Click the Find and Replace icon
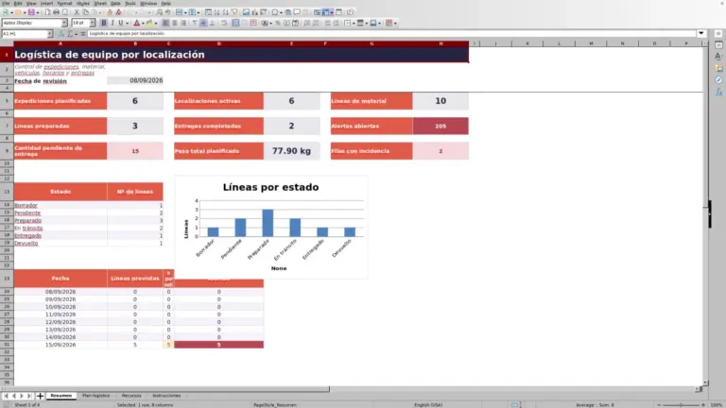Screen dimensions: 726x408 point(159,12)
